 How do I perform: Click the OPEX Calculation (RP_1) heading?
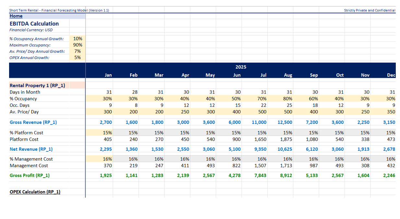(35, 192)
